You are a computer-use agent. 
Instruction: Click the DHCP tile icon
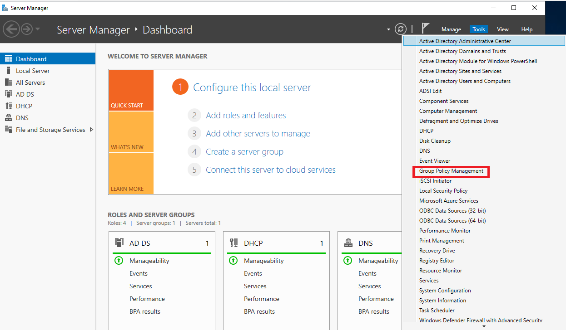233,243
